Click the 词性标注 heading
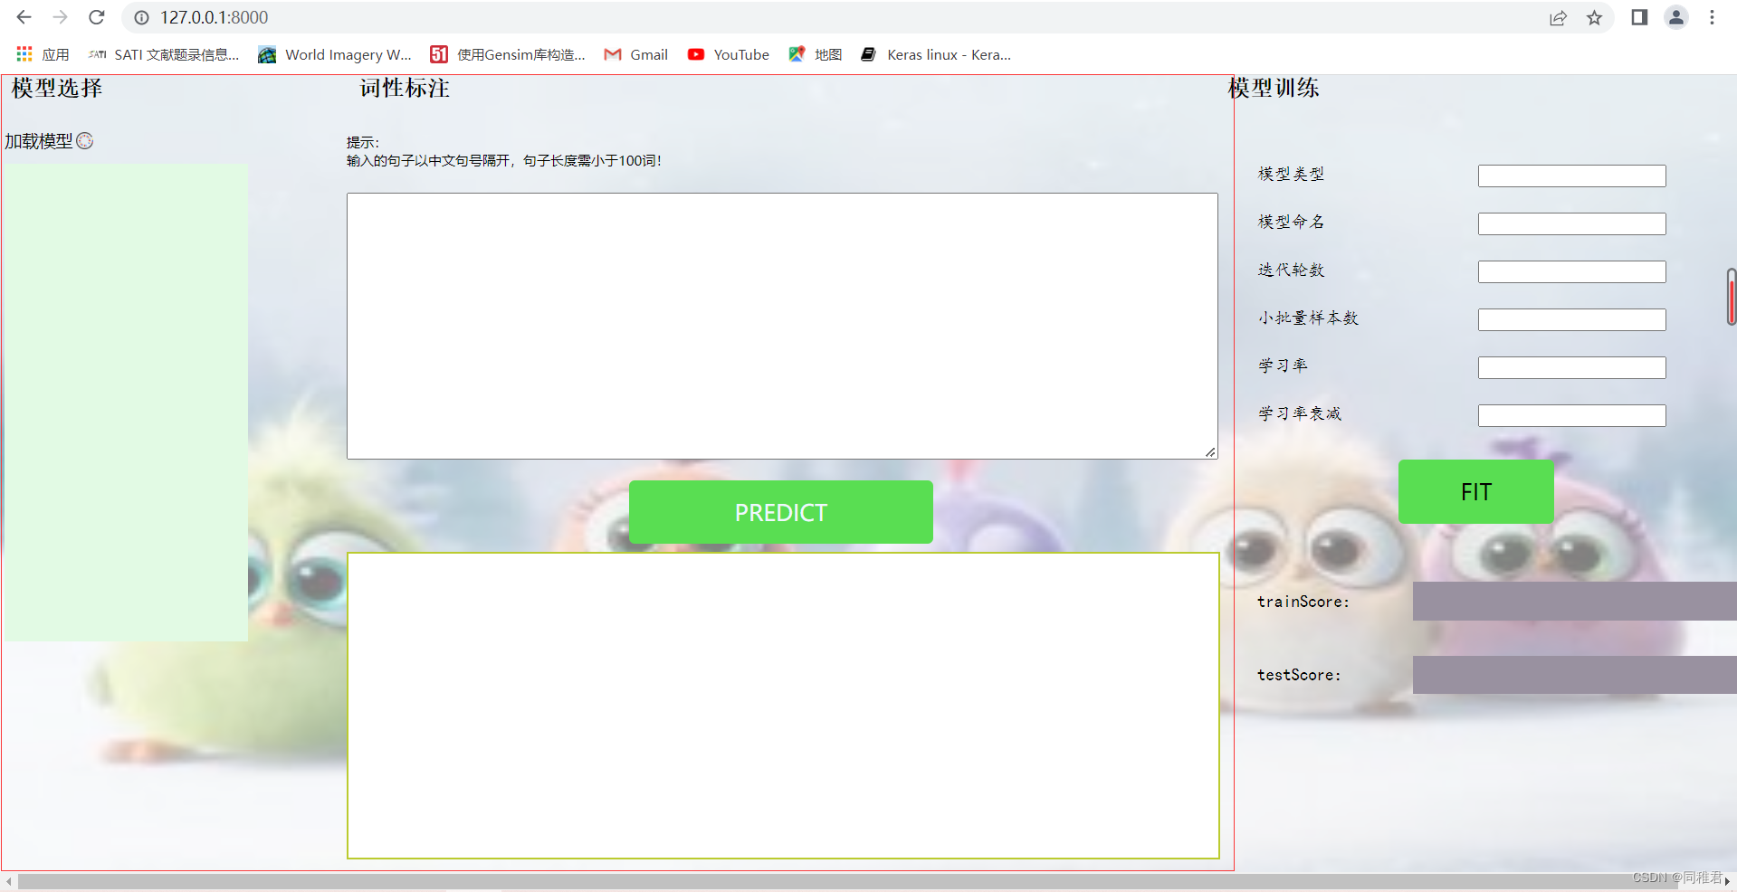 point(405,88)
